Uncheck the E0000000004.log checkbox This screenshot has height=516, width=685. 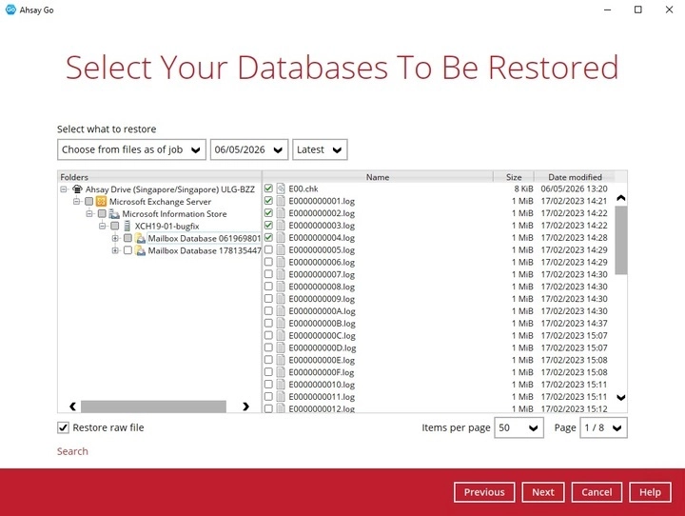[x=268, y=237]
